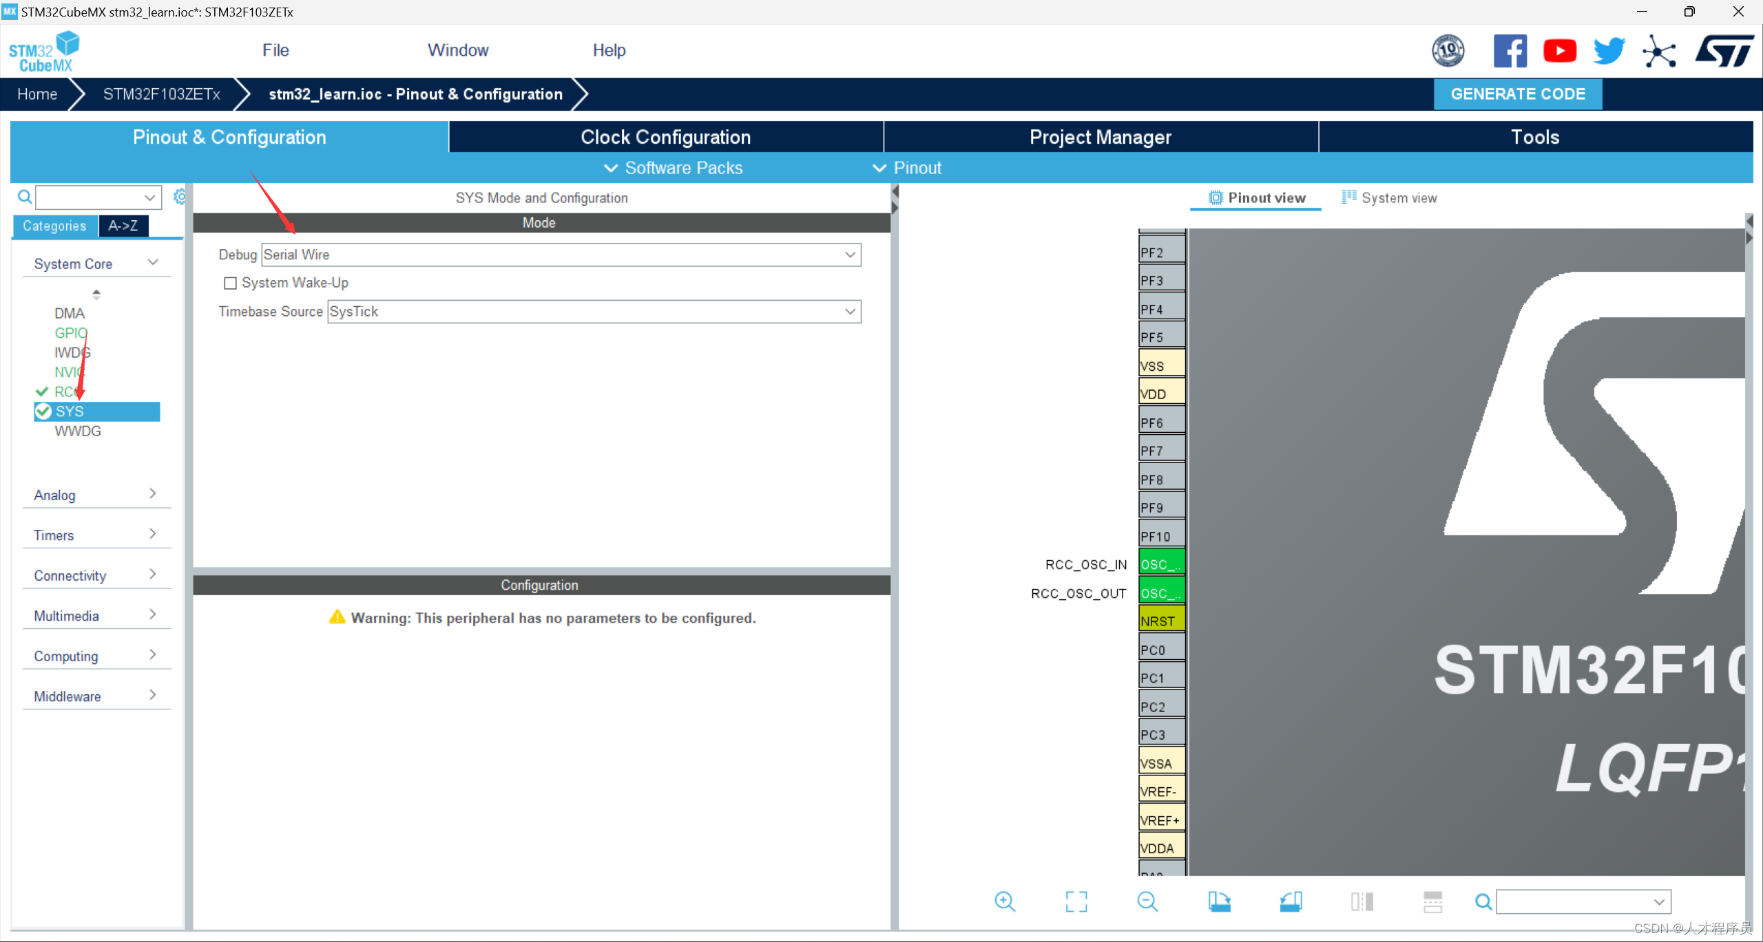
Task: Select the Pinout & Configuration tab
Action: coord(229,137)
